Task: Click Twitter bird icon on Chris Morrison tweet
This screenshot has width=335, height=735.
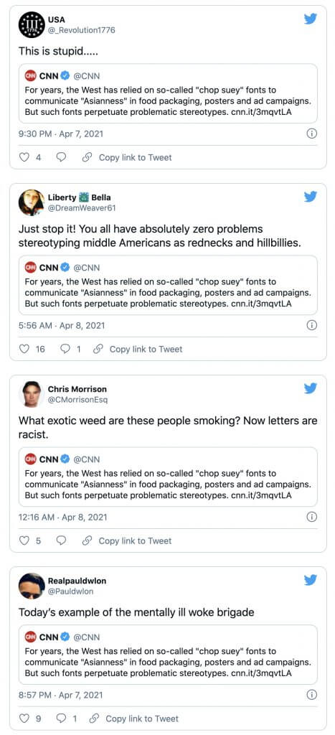Action: tap(310, 388)
